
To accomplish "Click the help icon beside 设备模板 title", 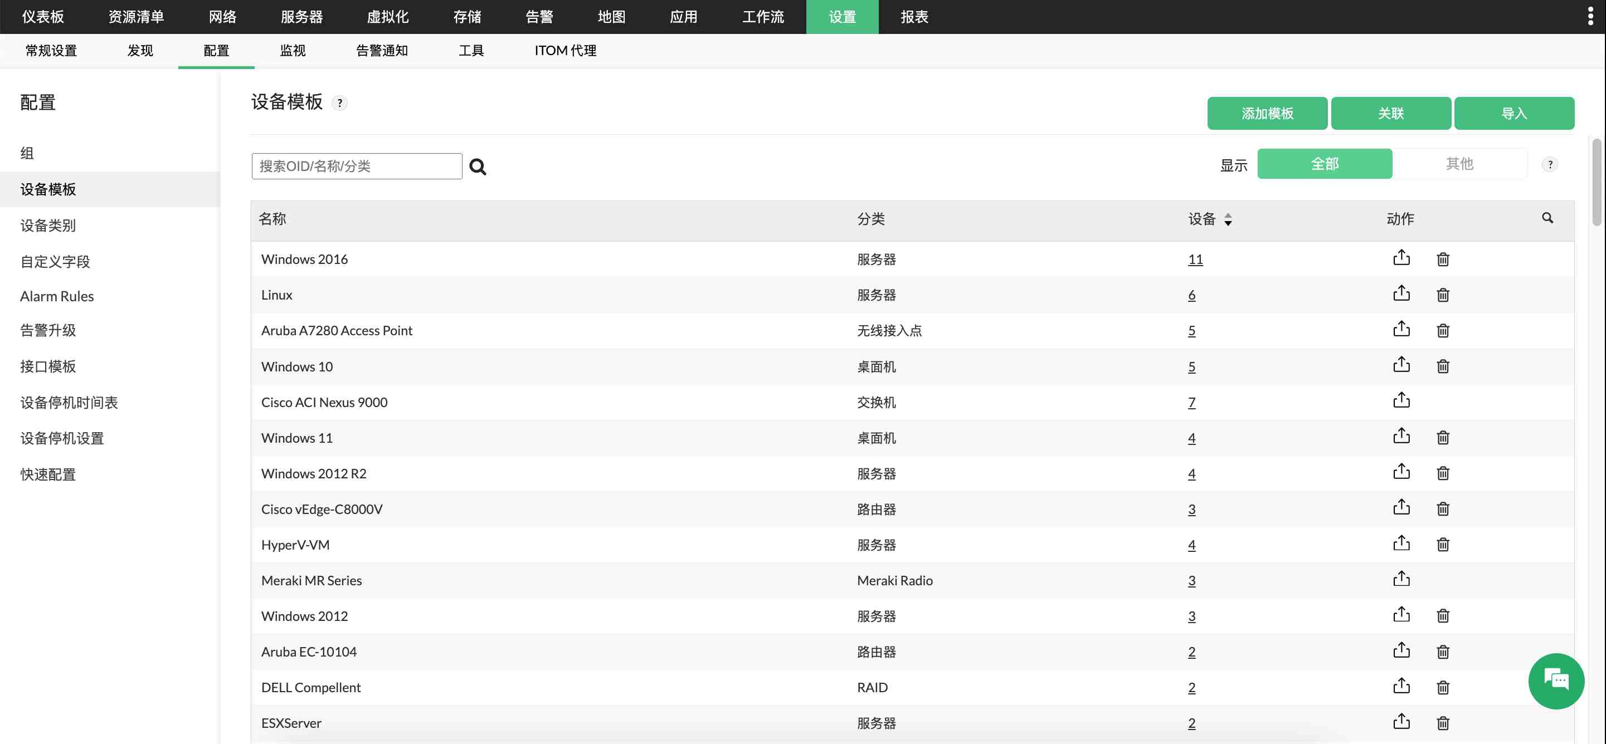I will coord(339,104).
